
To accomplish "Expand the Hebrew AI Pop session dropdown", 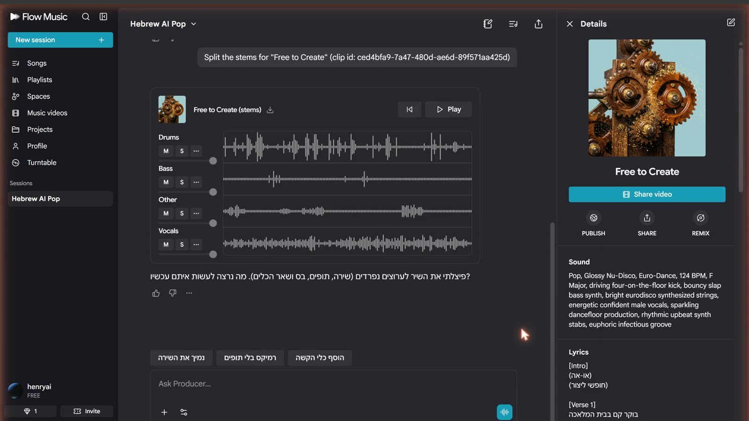I will pos(194,24).
